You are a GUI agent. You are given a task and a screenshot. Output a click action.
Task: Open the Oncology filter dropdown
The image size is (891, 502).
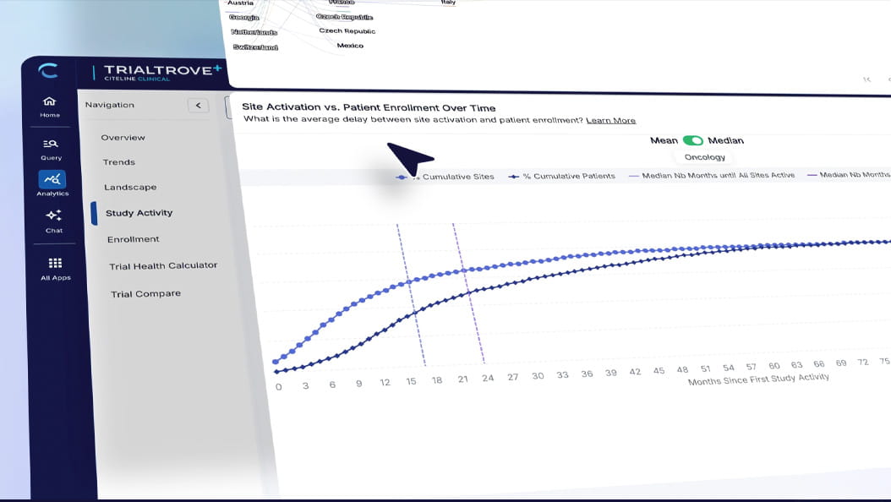click(x=706, y=157)
